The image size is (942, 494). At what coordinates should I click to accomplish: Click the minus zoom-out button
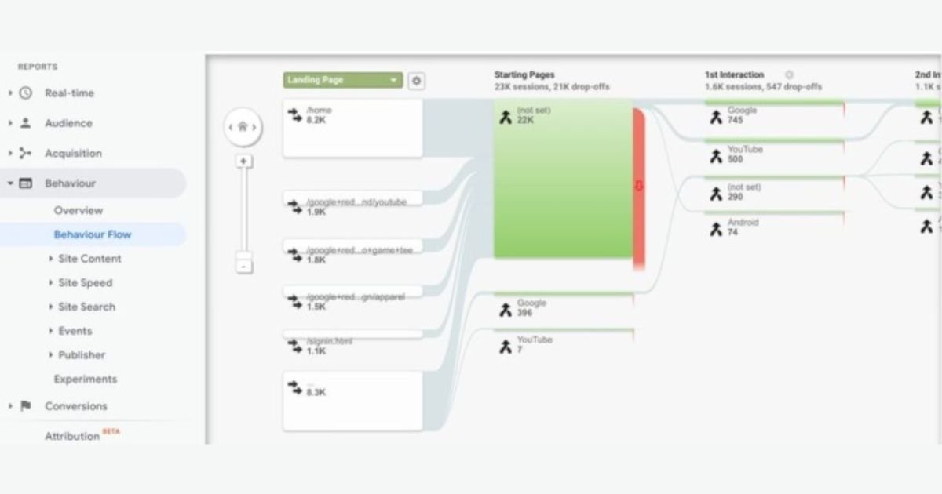(244, 267)
